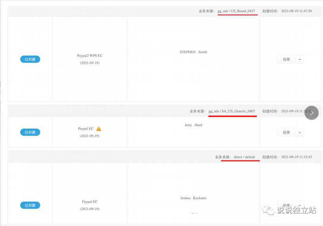Open customer name STEPHEN . Smith
323x226 pixels.
coord(193,52)
